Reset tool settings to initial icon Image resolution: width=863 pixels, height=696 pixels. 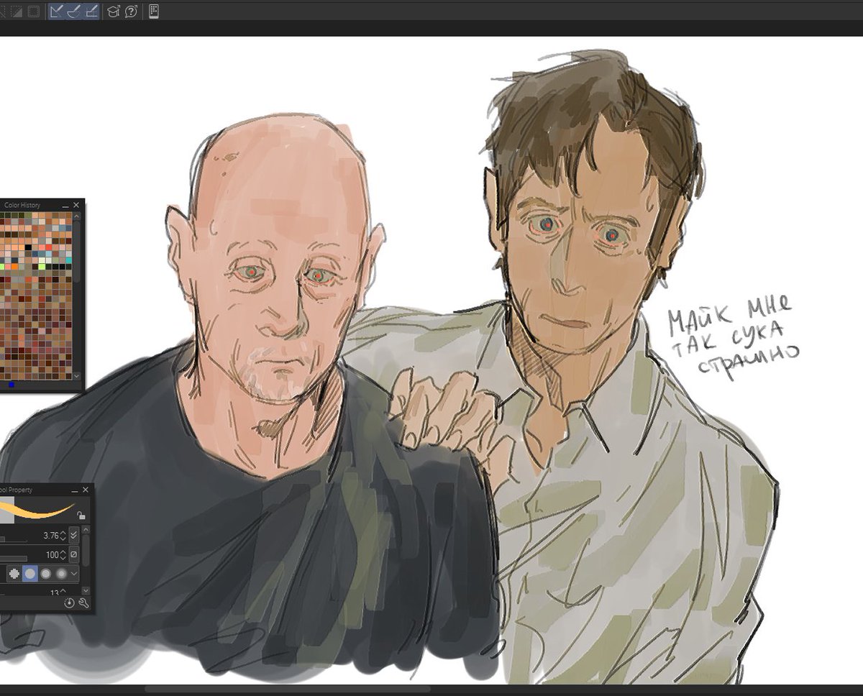[69, 603]
